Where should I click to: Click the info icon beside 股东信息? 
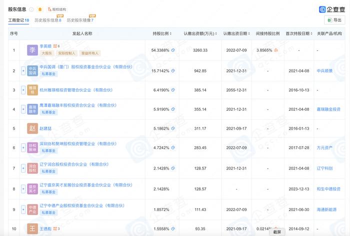31,9
